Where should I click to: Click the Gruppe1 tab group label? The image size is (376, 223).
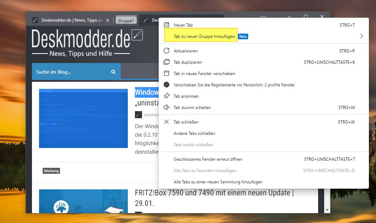click(x=126, y=21)
